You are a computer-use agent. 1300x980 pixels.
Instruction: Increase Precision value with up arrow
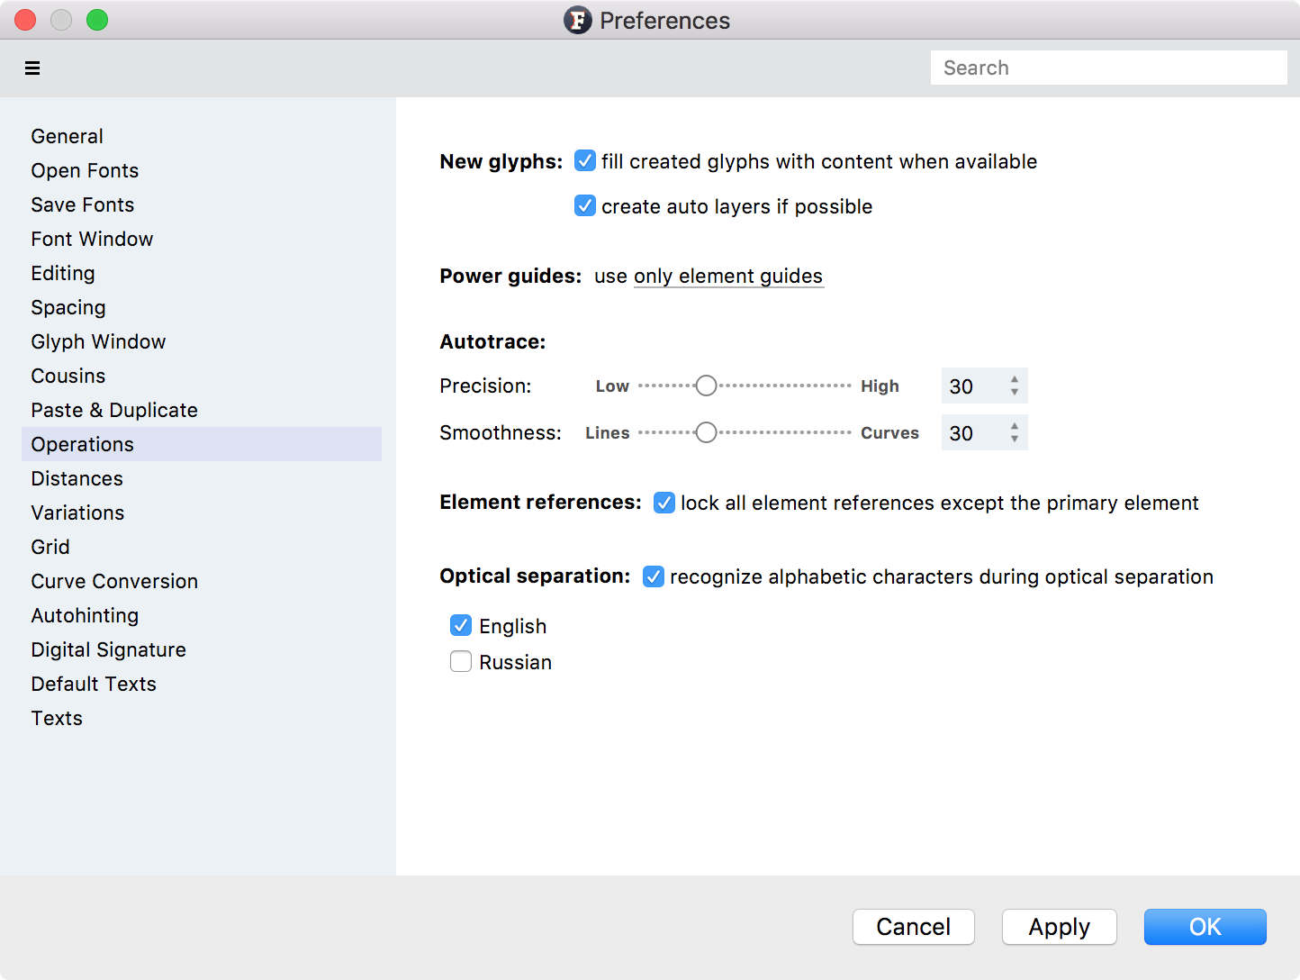pyautogui.click(x=1015, y=379)
